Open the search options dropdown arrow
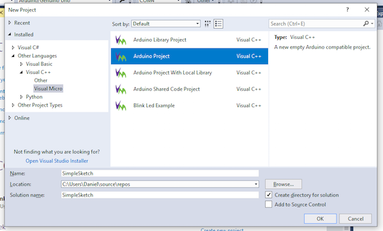 point(372,24)
